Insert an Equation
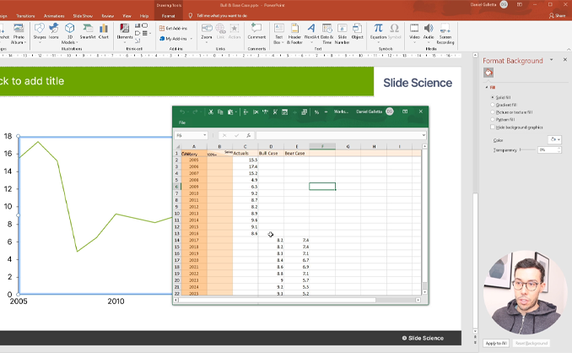The height and width of the screenshot is (353, 572). [378, 32]
